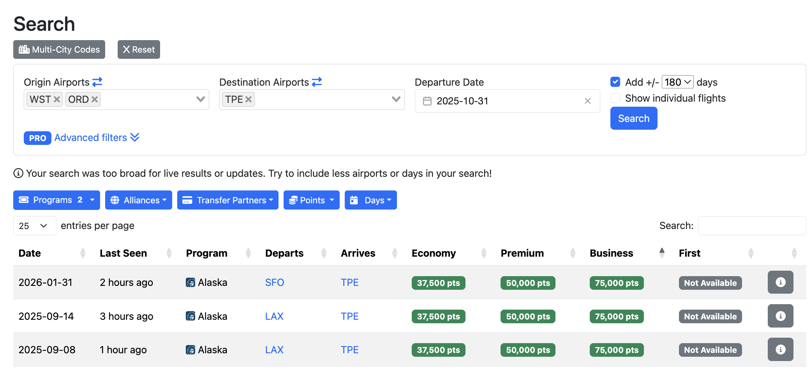Click 37,500 pts economy for 2025-09-08
The height and width of the screenshot is (370, 811).
coord(439,350)
